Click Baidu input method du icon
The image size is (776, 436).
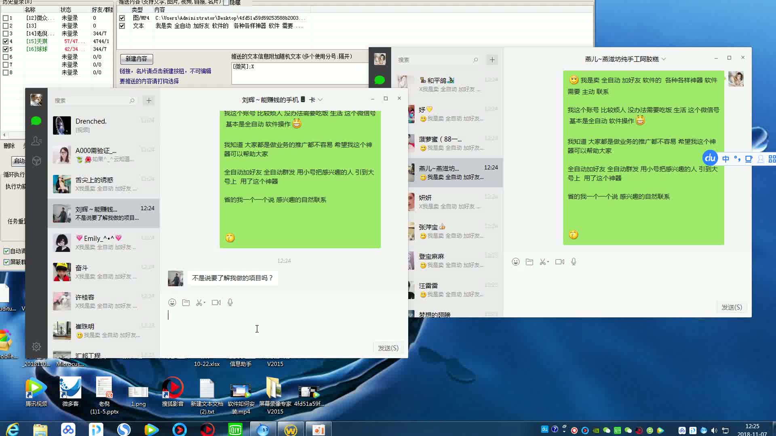pyautogui.click(x=710, y=158)
